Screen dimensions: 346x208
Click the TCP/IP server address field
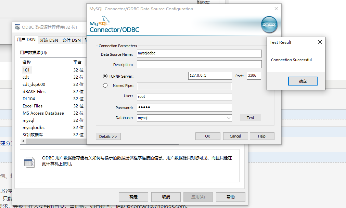(x=210, y=76)
